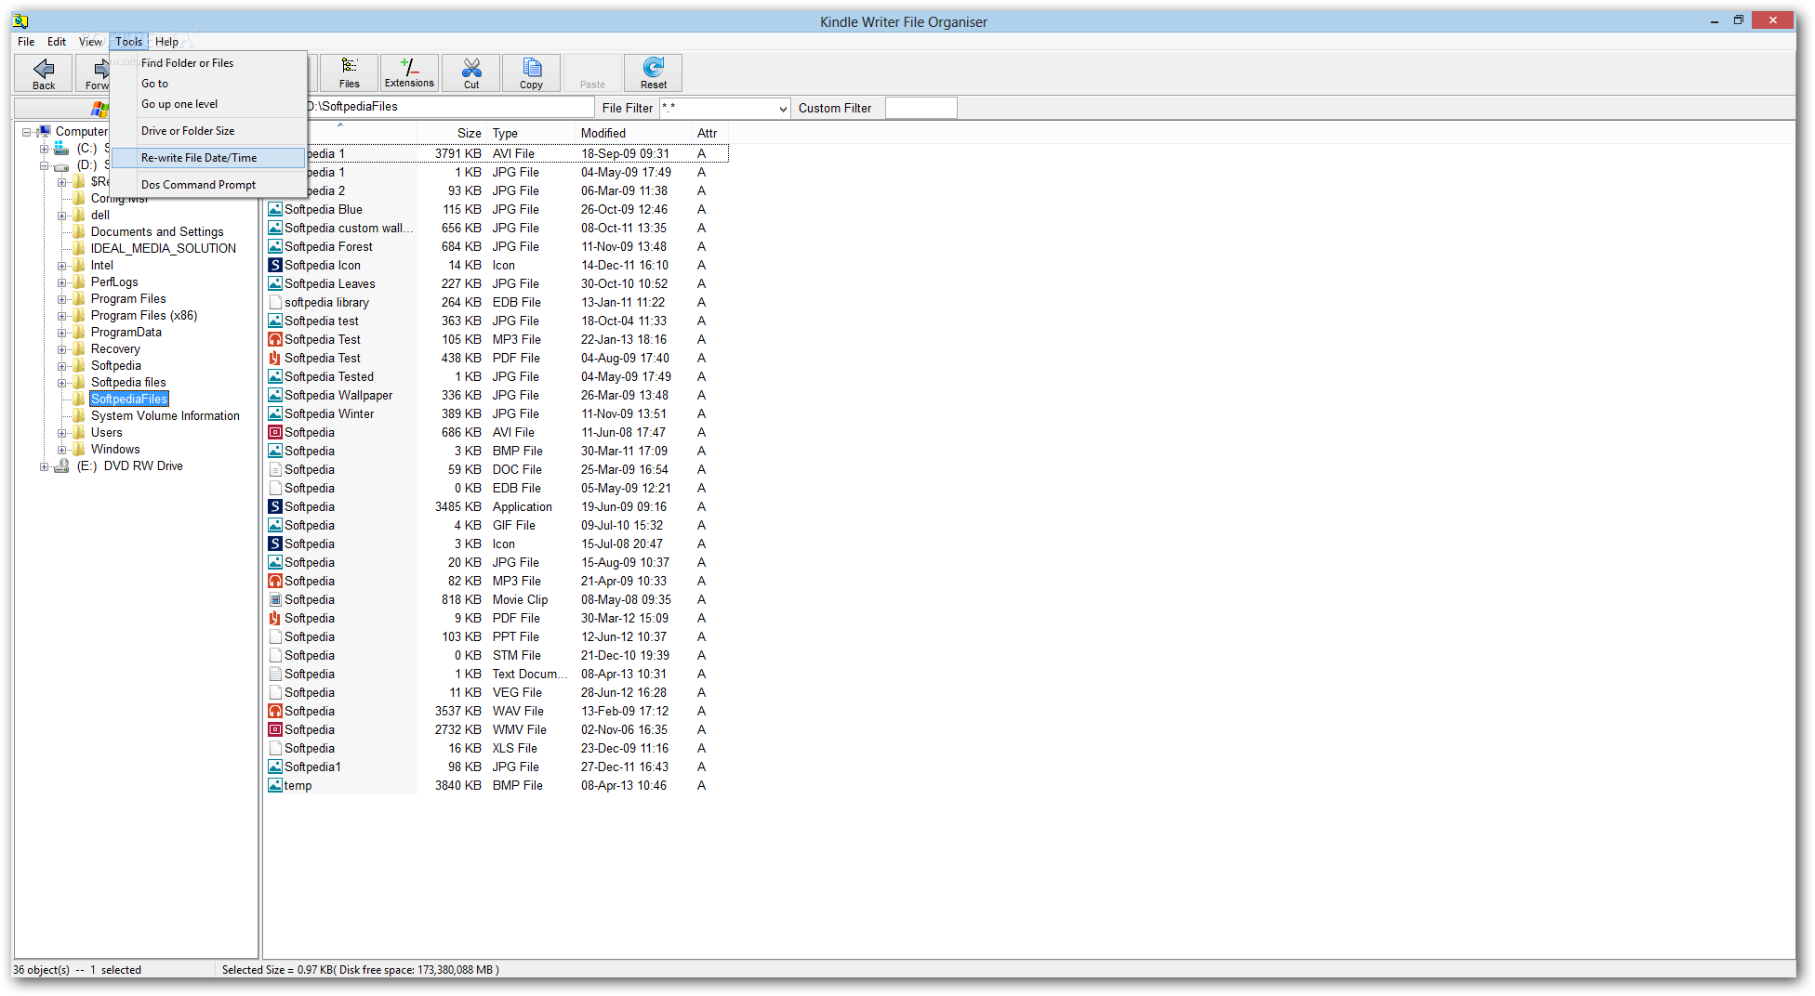The width and height of the screenshot is (1815, 996).
Task: Click the Softpedia 686 KB AVI file icon
Action: [275, 433]
